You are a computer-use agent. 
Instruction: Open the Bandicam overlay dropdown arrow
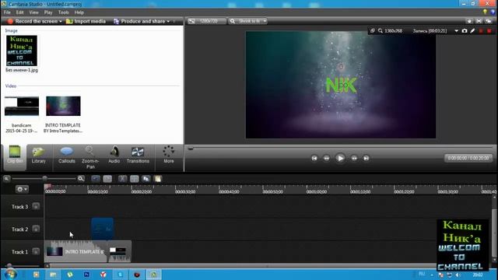(x=457, y=31)
